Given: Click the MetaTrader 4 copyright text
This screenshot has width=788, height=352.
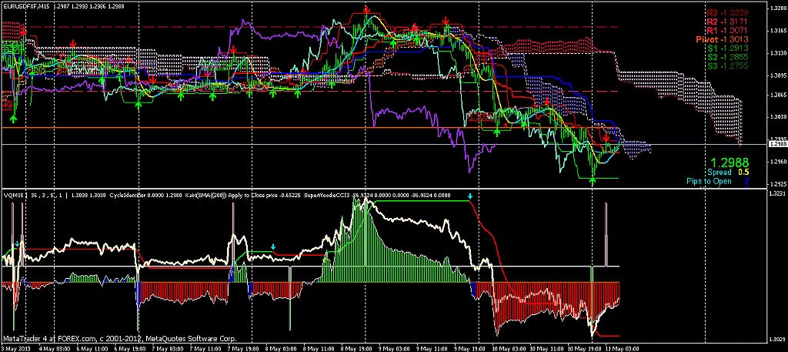Looking at the screenshot, I should click(119, 338).
